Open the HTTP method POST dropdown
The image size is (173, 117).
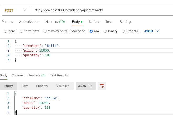(x=15, y=10)
